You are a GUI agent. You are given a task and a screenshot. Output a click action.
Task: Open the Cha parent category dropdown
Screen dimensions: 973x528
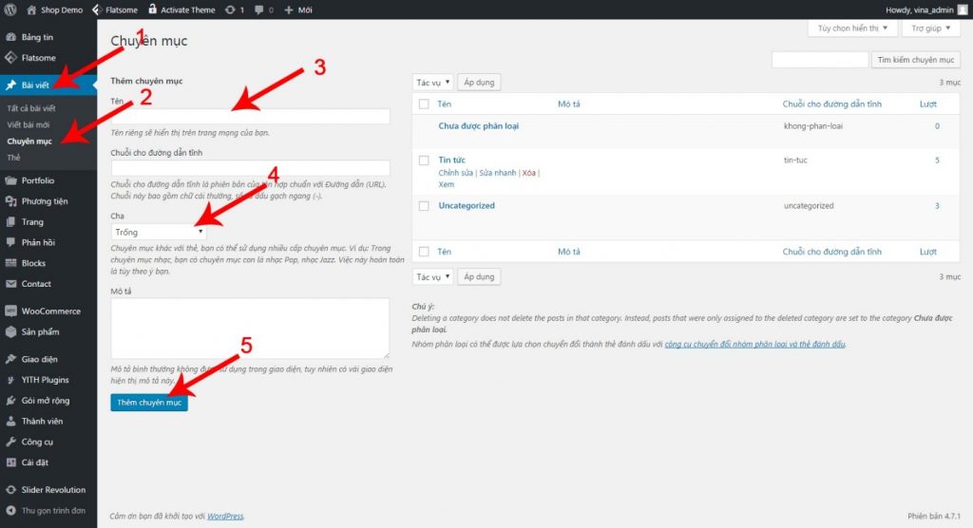click(x=159, y=232)
